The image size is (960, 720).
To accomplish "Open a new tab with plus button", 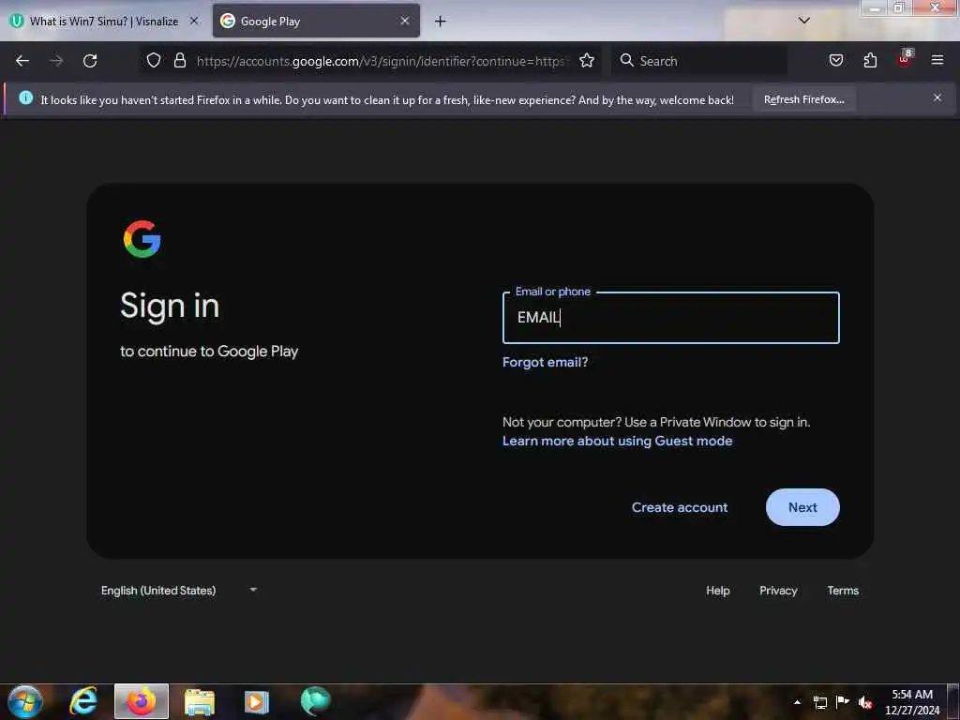I will [440, 22].
